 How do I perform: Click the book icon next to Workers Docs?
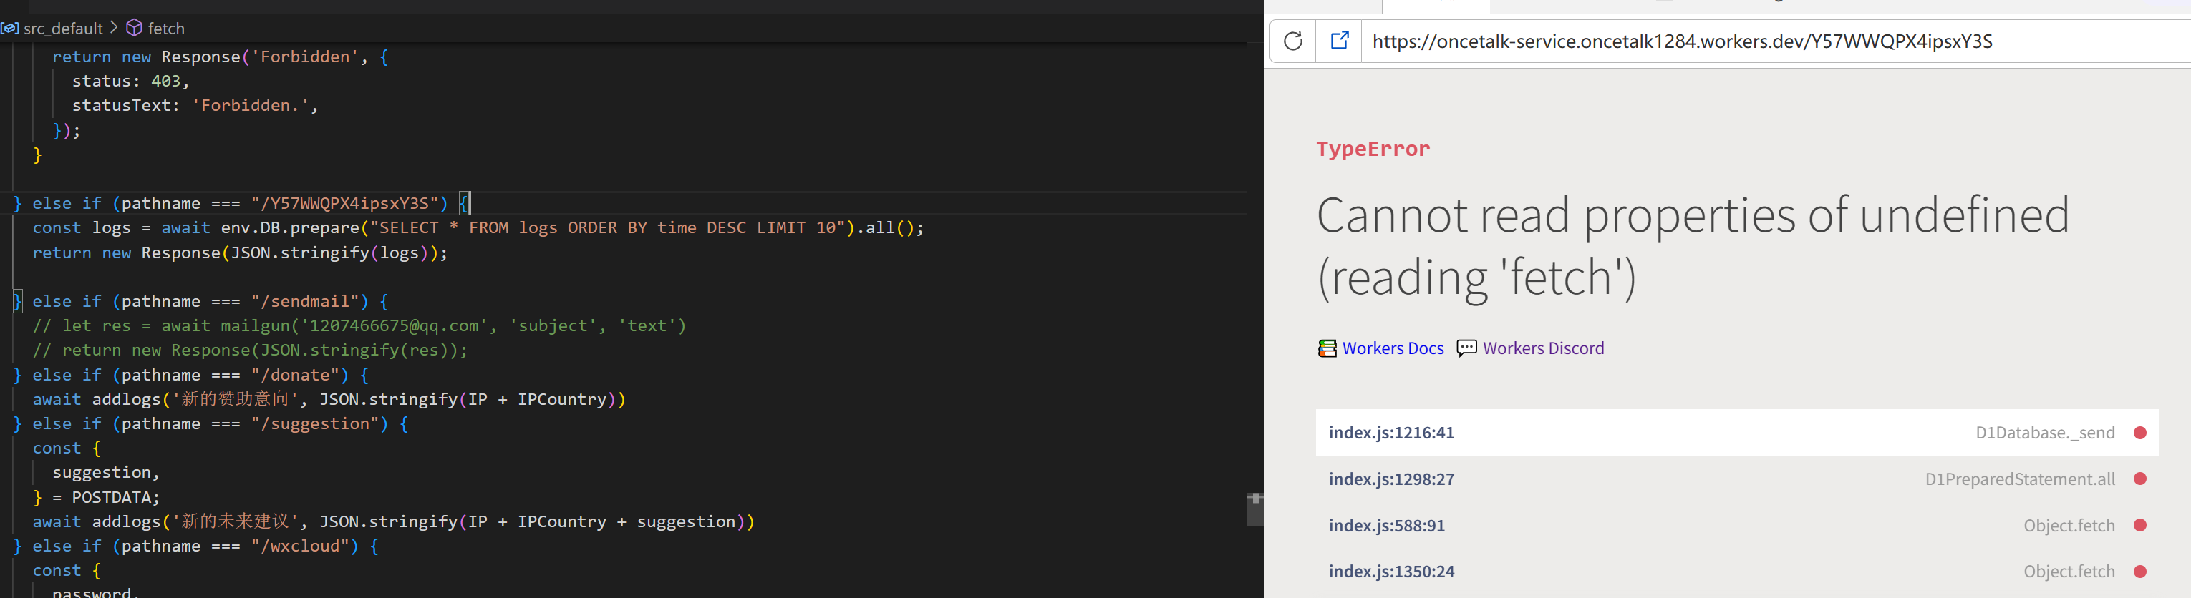coord(1327,348)
